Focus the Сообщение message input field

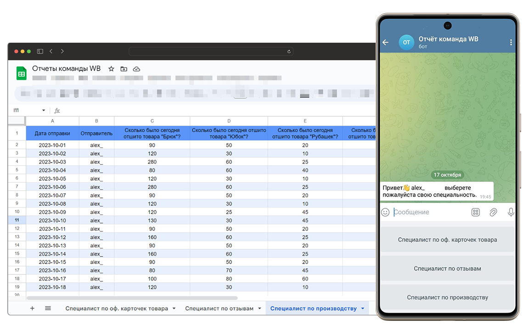(x=430, y=212)
